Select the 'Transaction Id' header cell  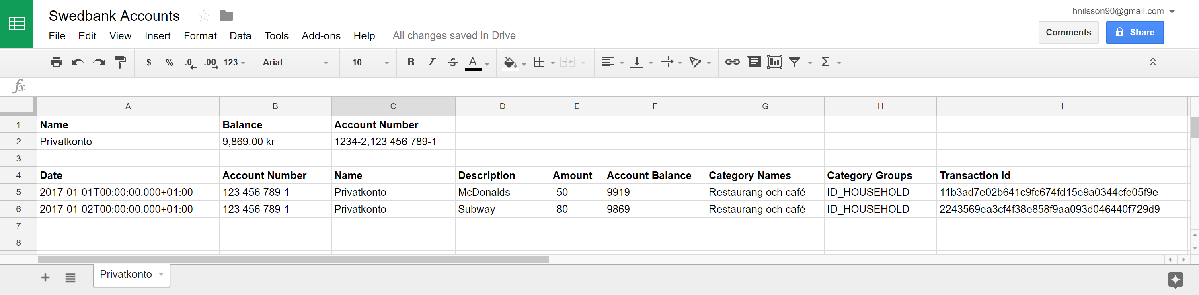pos(1062,176)
